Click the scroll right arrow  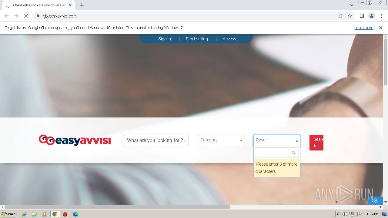coord(381,207)
